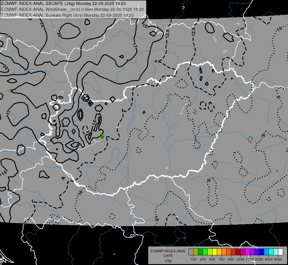Pick the pure blue swatch above 2250
The height and width of the screenshot is (265, 288).
262,252
